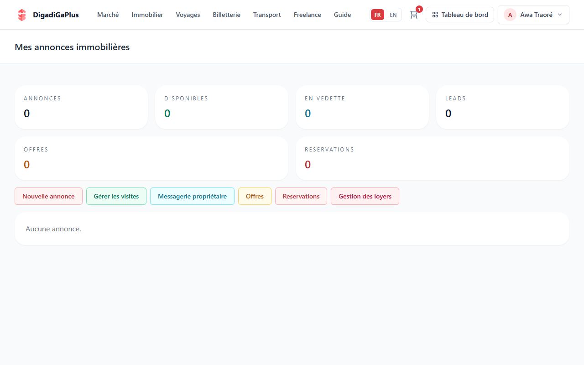Open the Immobilier menu
Screen dimensions: 584x365
coord(147,15)
